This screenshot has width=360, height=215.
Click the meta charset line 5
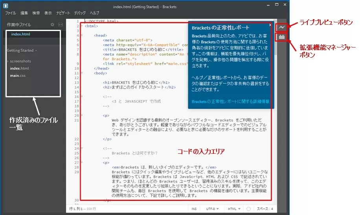(x=127, y=40)
